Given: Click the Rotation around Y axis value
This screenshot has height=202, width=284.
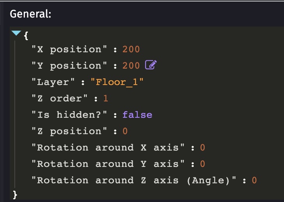Looking at the screenshot, I should 203,164.
